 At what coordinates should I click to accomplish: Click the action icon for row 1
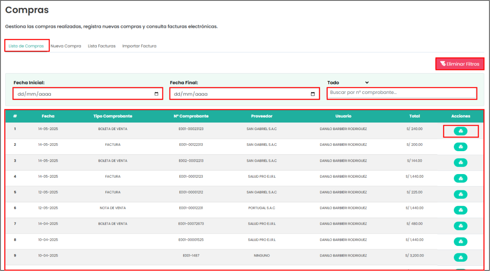(x=461, y=131)
